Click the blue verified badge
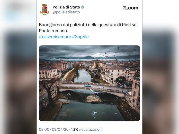The image size is (179, 134). pyautogui.click(x=83, y=7)
